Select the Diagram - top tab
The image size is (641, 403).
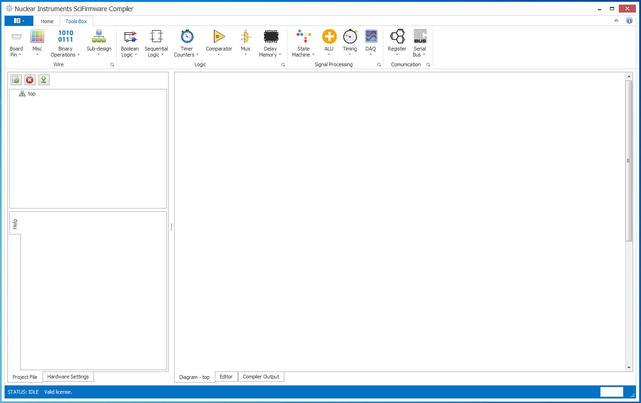pyautogui.click(x=195, y=377)
